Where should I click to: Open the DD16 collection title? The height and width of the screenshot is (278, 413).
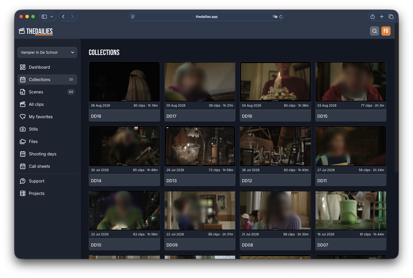coord(247,116)
